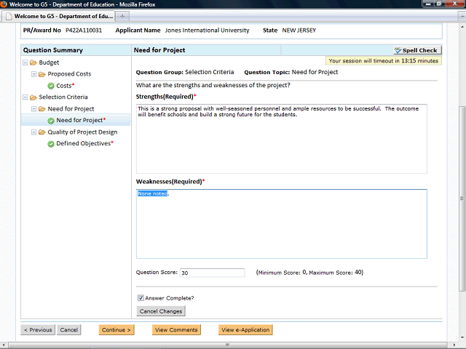
Task: Run Spell Check
Action: coord(417,50)
